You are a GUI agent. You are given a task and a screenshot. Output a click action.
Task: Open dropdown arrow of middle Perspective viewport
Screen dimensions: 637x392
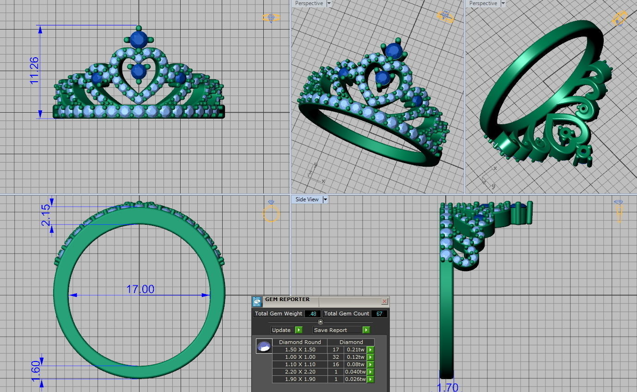329,3
